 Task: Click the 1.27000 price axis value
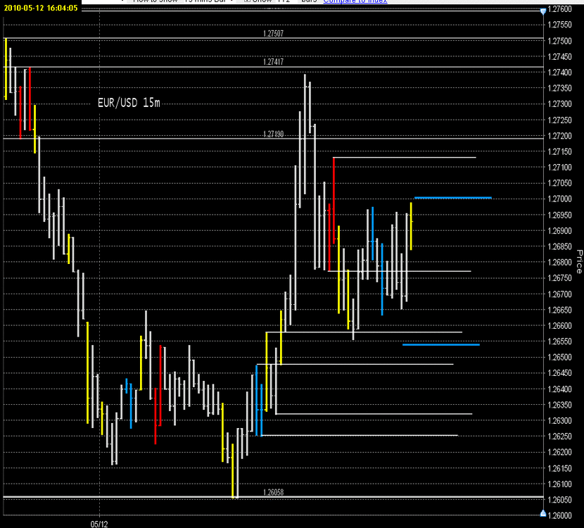[560, 199]
